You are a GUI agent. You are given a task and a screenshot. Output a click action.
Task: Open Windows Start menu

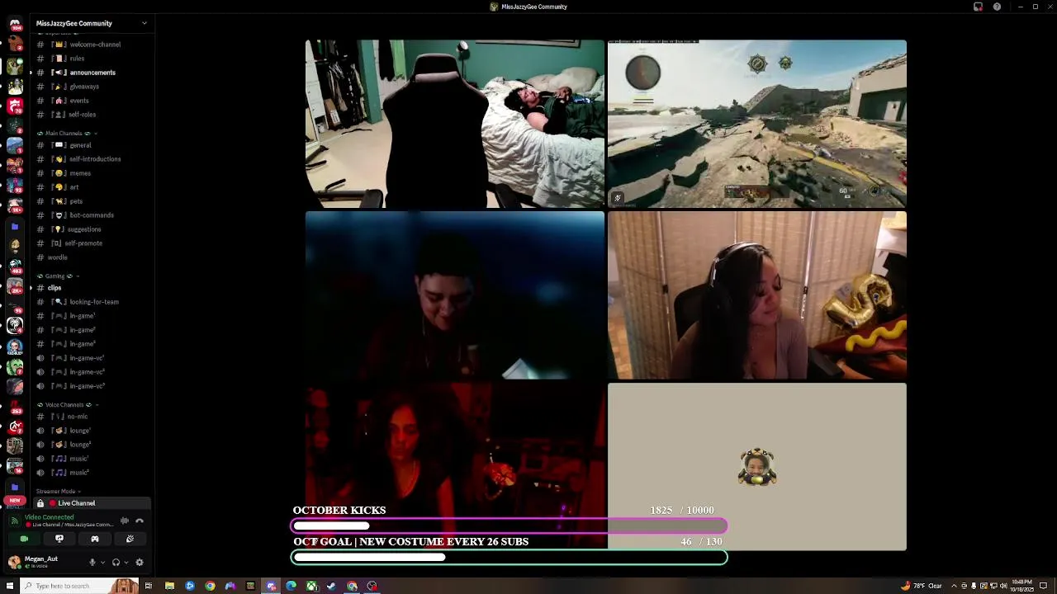pyautogui.click(x=8, y=586)
